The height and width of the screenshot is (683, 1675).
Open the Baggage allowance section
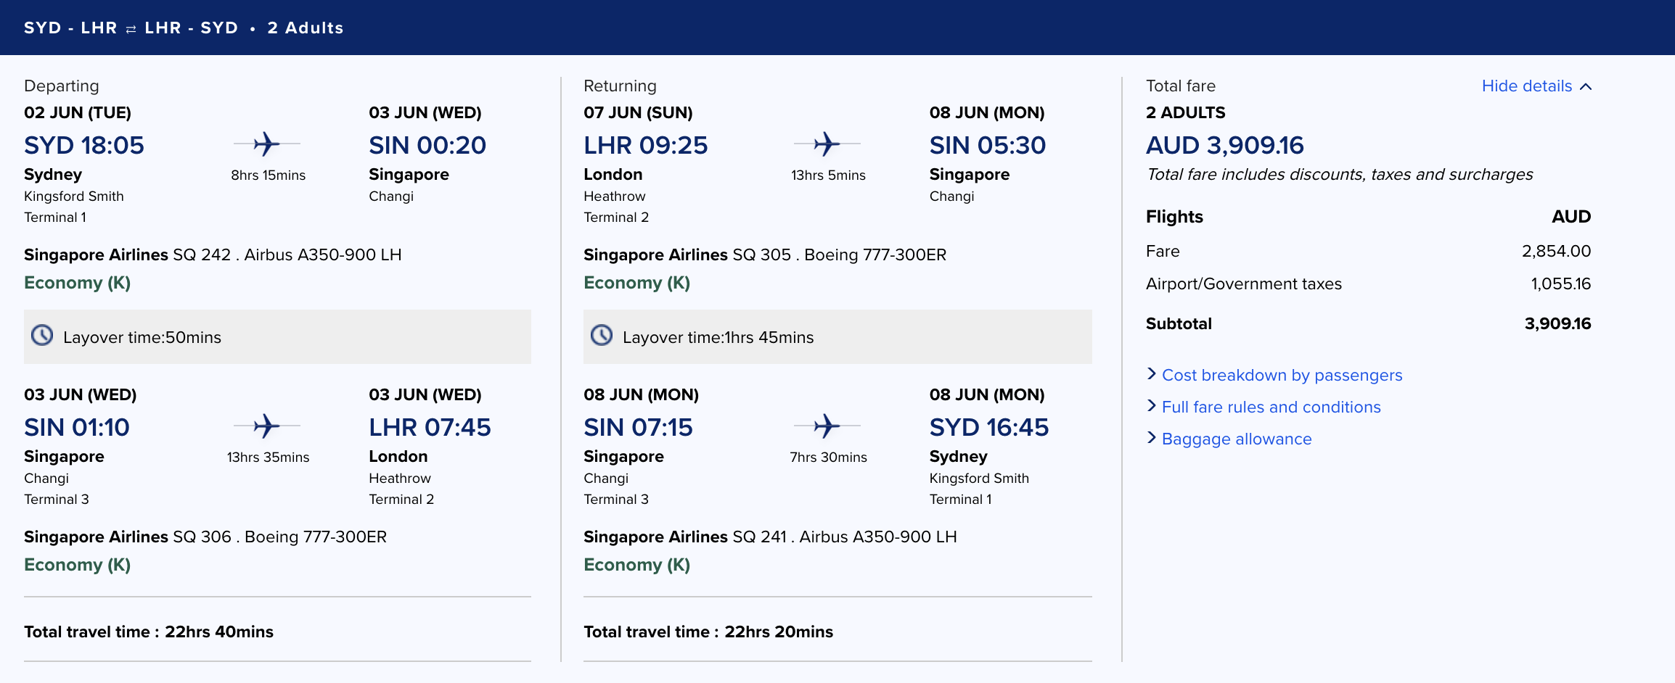click(1236, 439)
